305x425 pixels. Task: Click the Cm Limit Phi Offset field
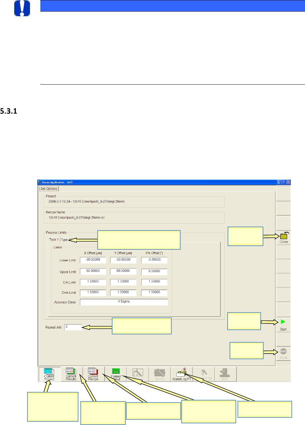(x=154, y=282)
